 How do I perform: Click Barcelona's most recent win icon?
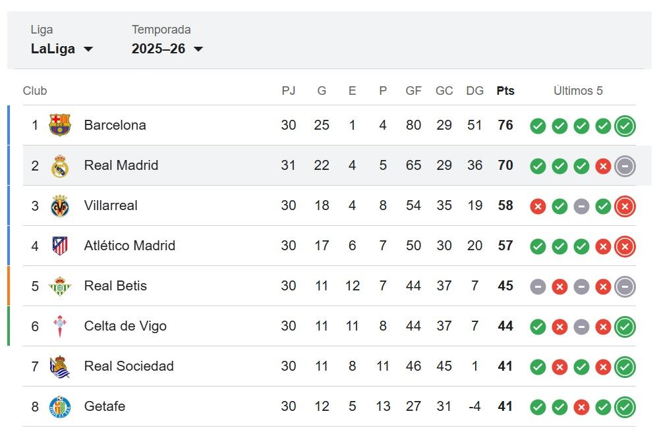[x=625, y=126]
